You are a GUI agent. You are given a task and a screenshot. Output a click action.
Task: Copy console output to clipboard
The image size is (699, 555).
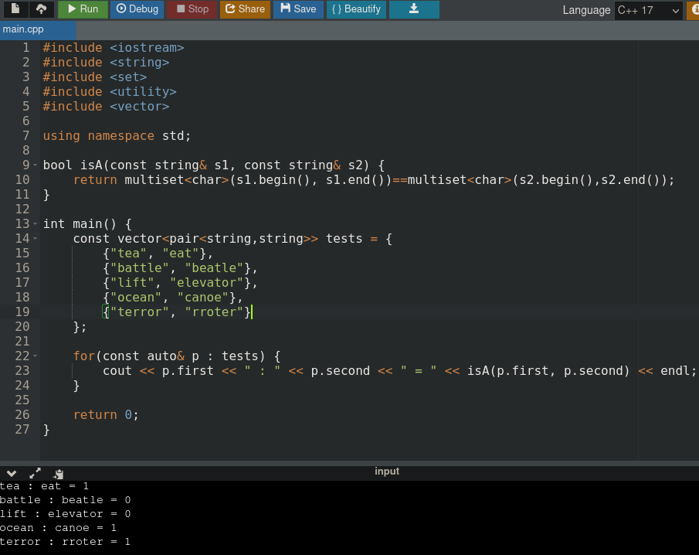tap(59, 473)
